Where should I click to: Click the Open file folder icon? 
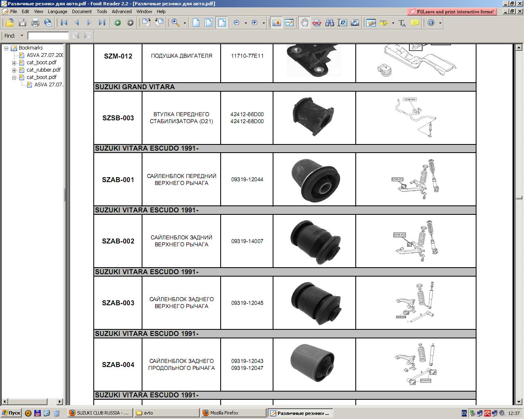click(9, 23)
